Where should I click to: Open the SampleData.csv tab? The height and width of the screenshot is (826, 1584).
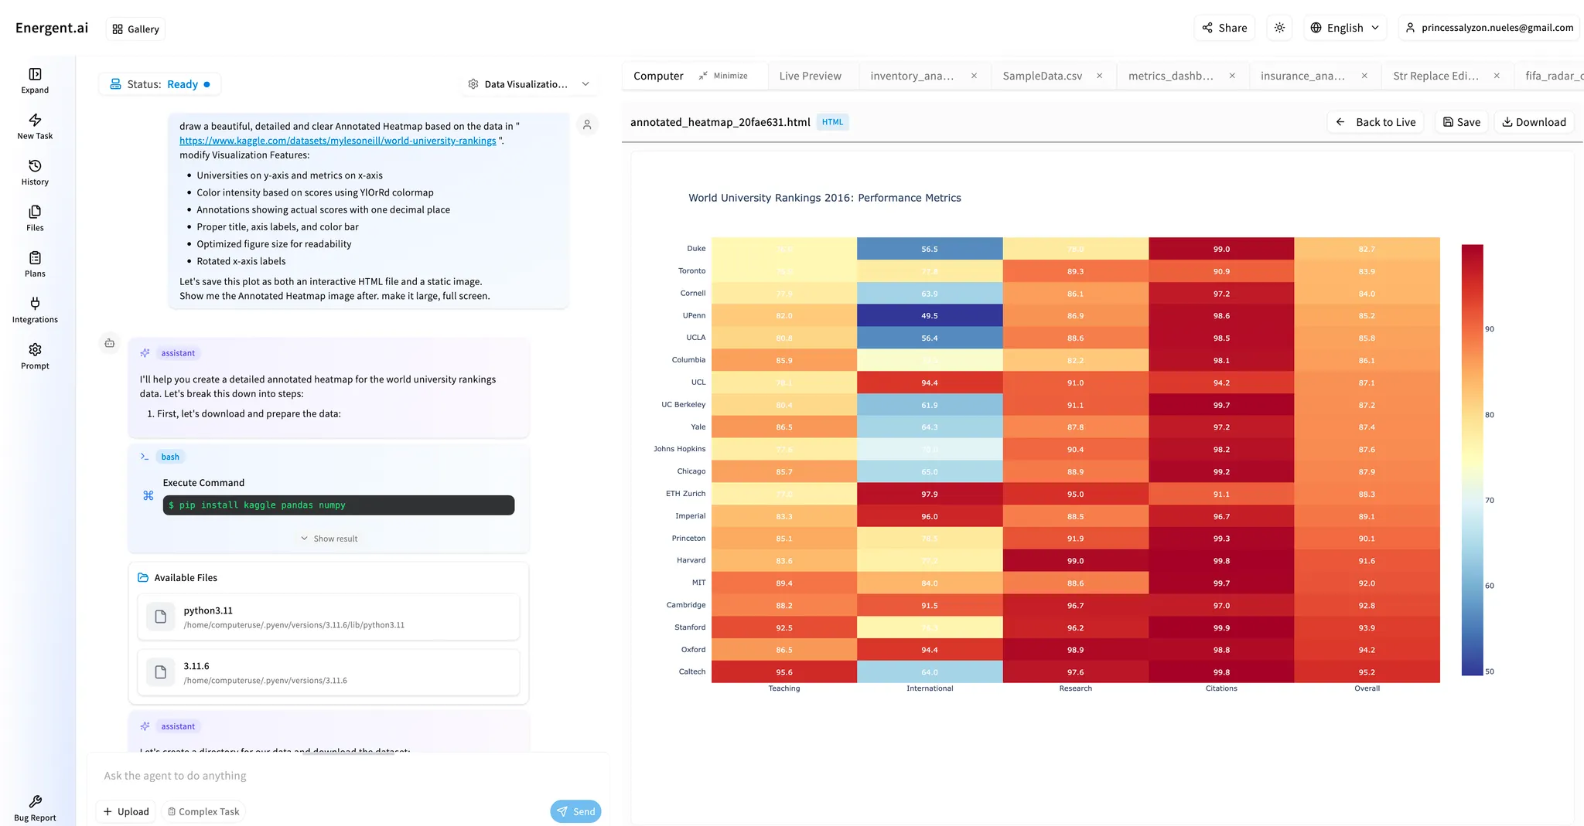coord(1042,76)
